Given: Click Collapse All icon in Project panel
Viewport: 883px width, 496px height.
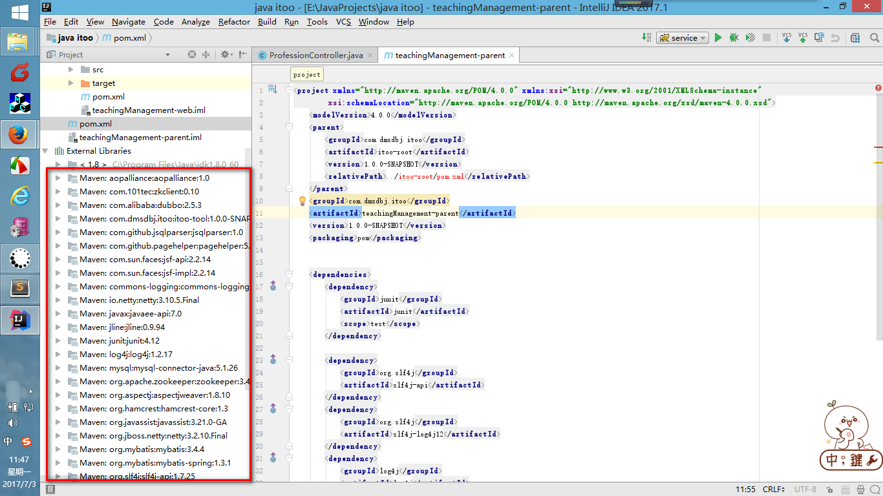Looking at the screenshot, I should tap(207, 55).
